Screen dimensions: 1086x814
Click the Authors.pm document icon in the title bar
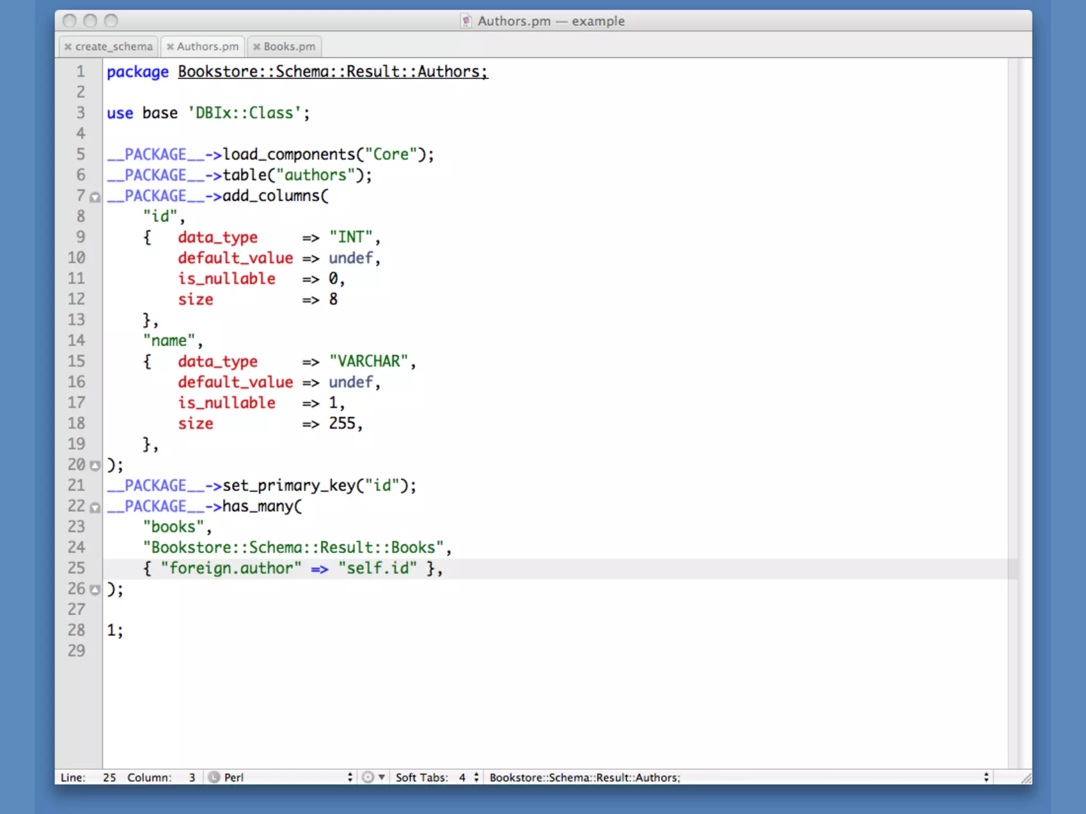pyautogui.click(x=466, y=21)
